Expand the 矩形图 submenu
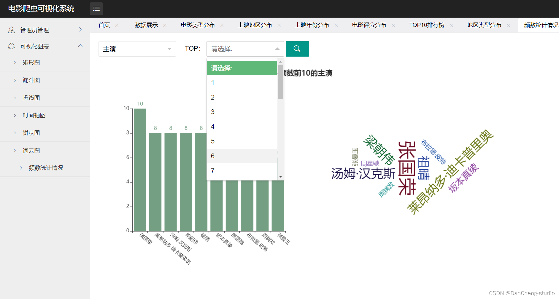The image size is (559, 299). coord(15,63)
